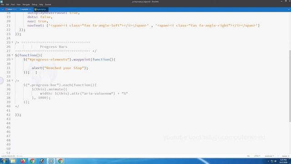Click line number 37 in the gutter
The image size is (291, 164).
8,93
